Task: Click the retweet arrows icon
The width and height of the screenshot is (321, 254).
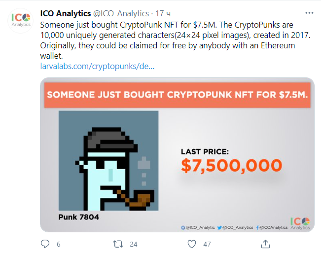Action: pyautogui.click(x=118, y=244)
